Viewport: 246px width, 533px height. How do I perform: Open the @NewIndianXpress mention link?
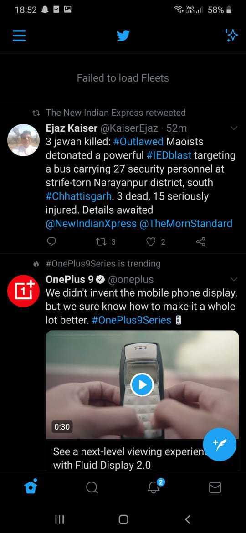pyautogui.click(x=91, y=224)
